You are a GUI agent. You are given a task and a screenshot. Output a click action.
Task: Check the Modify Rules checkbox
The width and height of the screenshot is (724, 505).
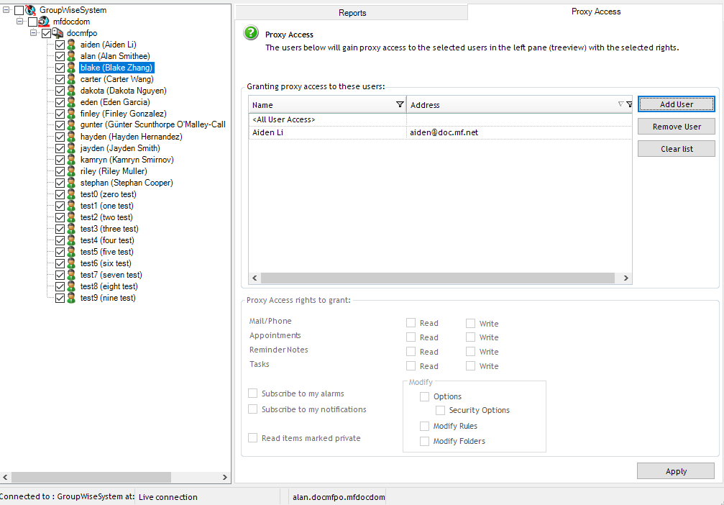(x=424, y=426)
